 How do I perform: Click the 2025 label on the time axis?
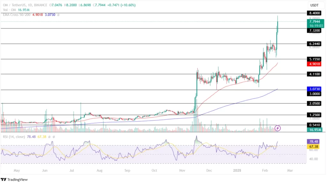(x=237, y=170)
